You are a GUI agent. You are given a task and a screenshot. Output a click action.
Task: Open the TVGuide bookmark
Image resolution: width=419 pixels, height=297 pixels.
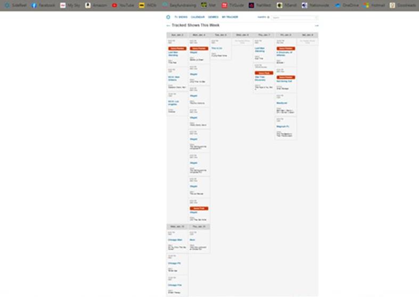point(232,5)
